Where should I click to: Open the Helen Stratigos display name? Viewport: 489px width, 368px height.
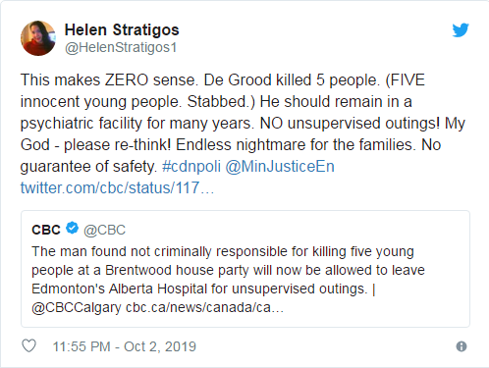click(x=122, y=29)
